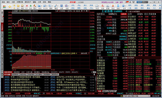The image size is (162, 98).
Task: Click the yellow back arrow icon
Action: 10,7
